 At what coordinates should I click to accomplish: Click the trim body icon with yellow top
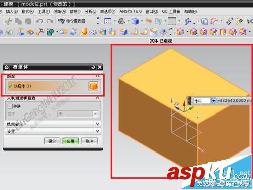154,32
